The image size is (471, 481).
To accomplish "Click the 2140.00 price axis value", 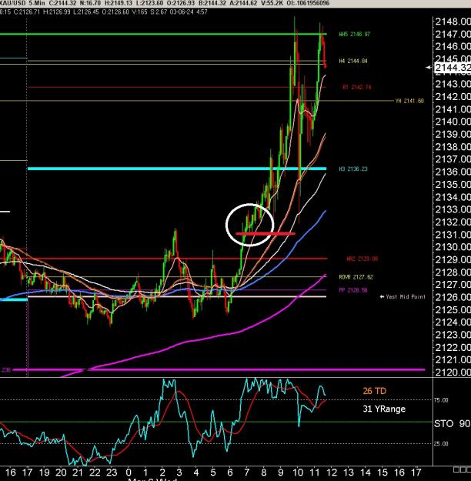I will (453, 122).
